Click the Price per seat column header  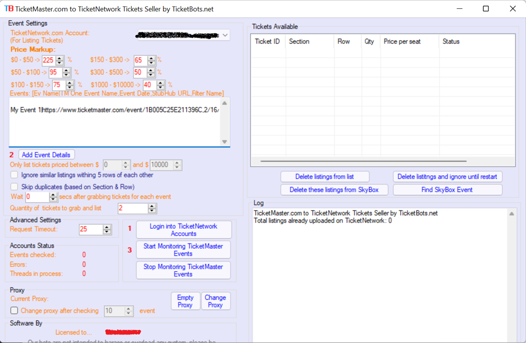click(x=410, y=41)
